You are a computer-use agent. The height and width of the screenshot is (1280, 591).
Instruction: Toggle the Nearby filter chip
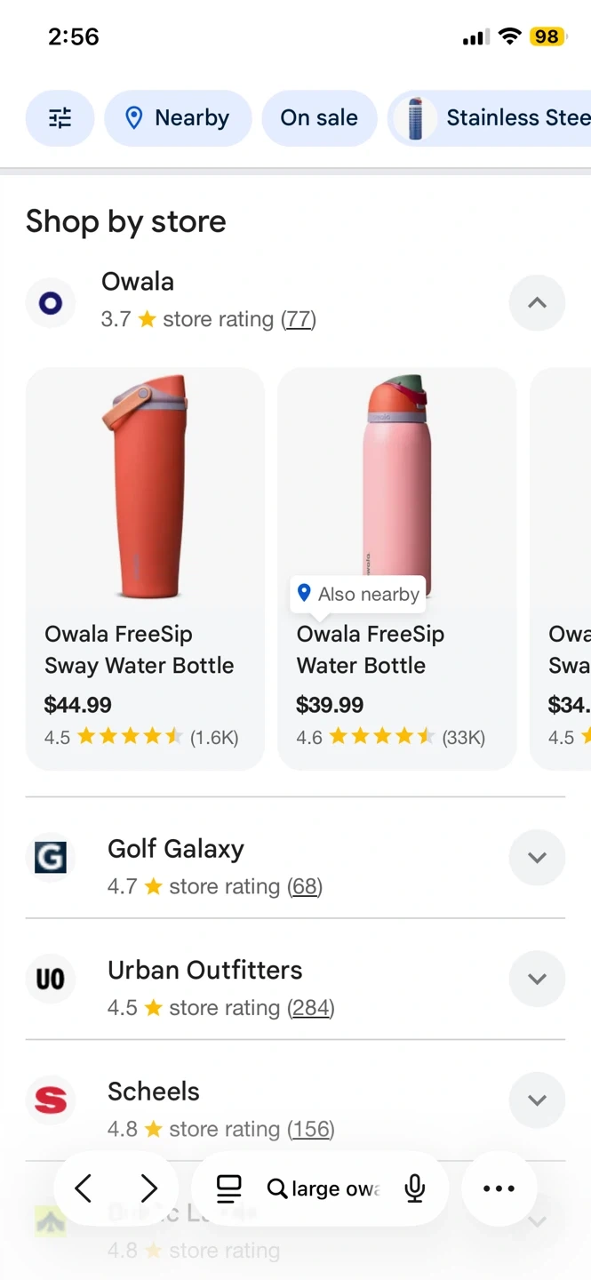(178, 118)
